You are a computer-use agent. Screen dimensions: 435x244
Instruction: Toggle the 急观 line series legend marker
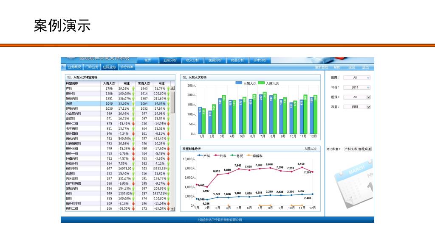[x=233, y=155]
